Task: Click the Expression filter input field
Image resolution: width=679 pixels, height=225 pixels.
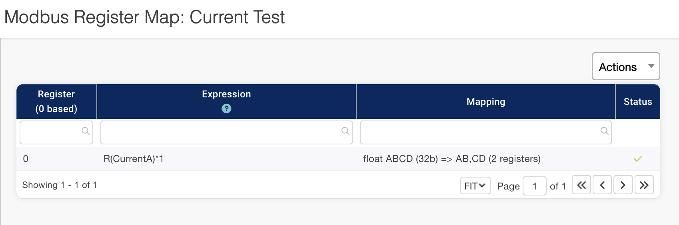Action: (221, 132)
